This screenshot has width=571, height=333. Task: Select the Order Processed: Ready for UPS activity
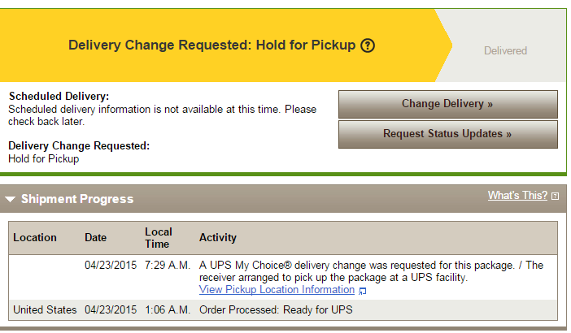(x=276, y=309)
